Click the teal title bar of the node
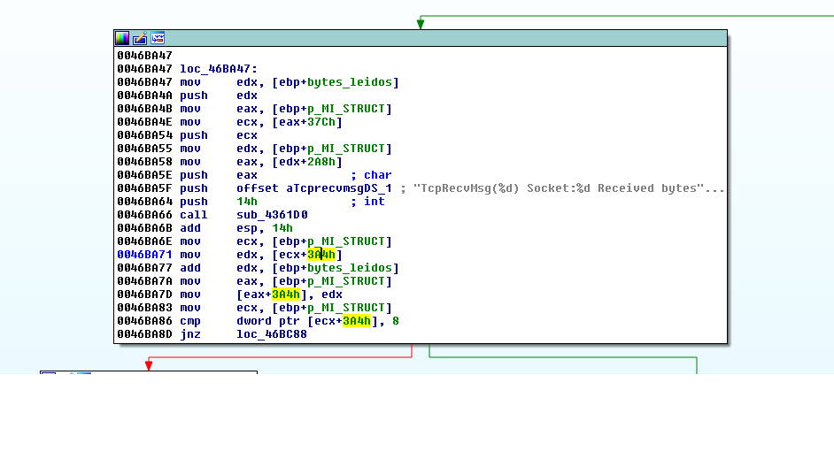The height and width of the screenshot is (459, 834). [443, 38]
